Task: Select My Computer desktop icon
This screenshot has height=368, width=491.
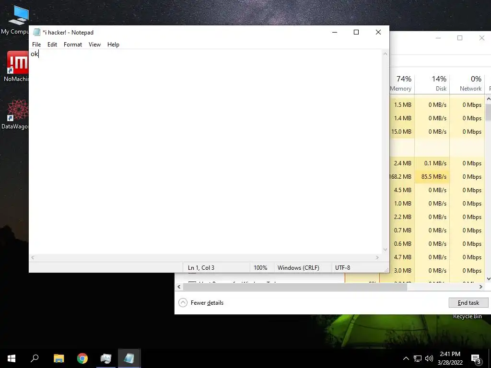Action: pos(15,20)
